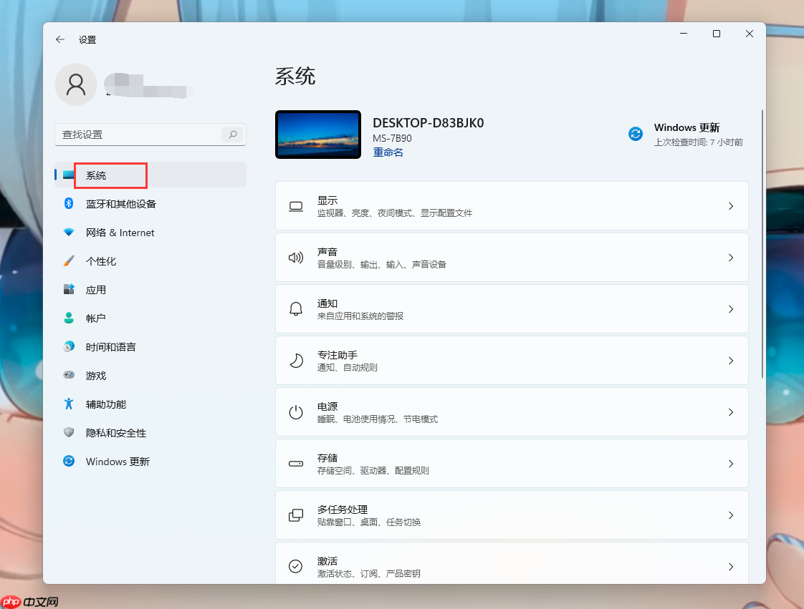Screen dimensions: 804x609
Task: Expand the 多任务处理 settings row
Action: (x=512, y=515)
